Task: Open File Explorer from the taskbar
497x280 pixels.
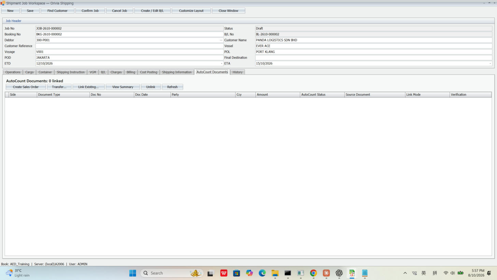Action: click(275, 273)
